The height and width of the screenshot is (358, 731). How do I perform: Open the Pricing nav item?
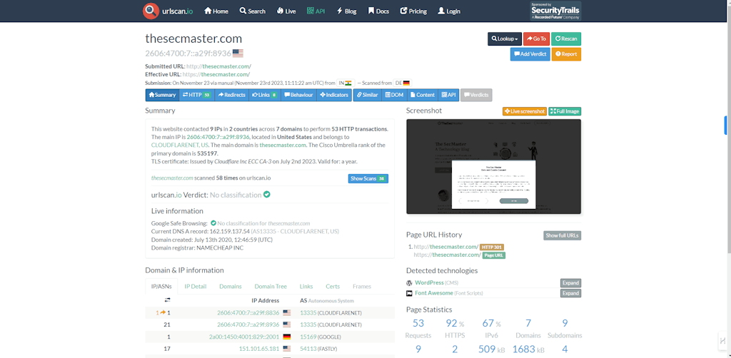point(413,11)
